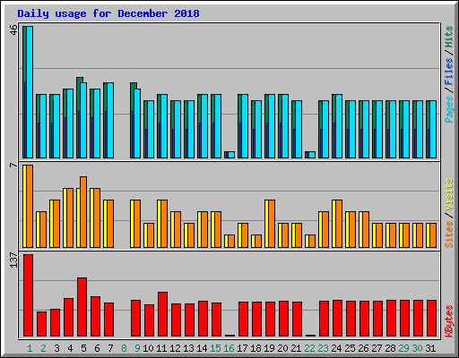Select the orange visits bar for day 16

pos(231,242)
